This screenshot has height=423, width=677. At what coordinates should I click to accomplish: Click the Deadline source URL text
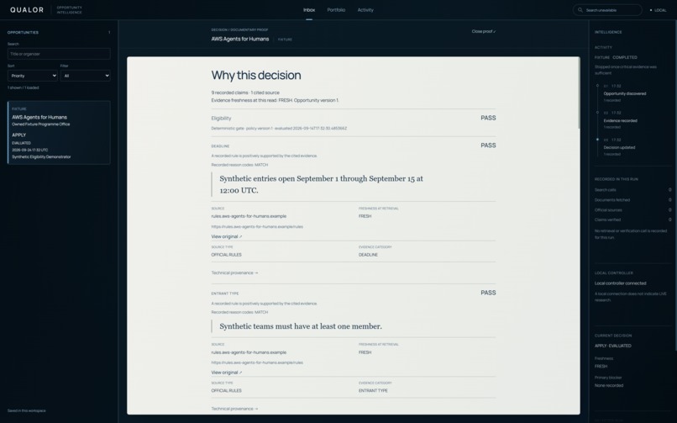click(x=257, y=227)
